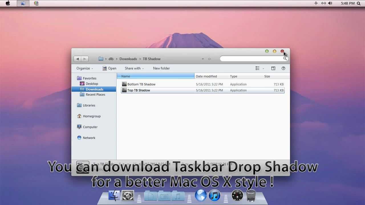Click 713 KB size of Top TB Shadow
This screenshot has width=365, height=205.
279,90
